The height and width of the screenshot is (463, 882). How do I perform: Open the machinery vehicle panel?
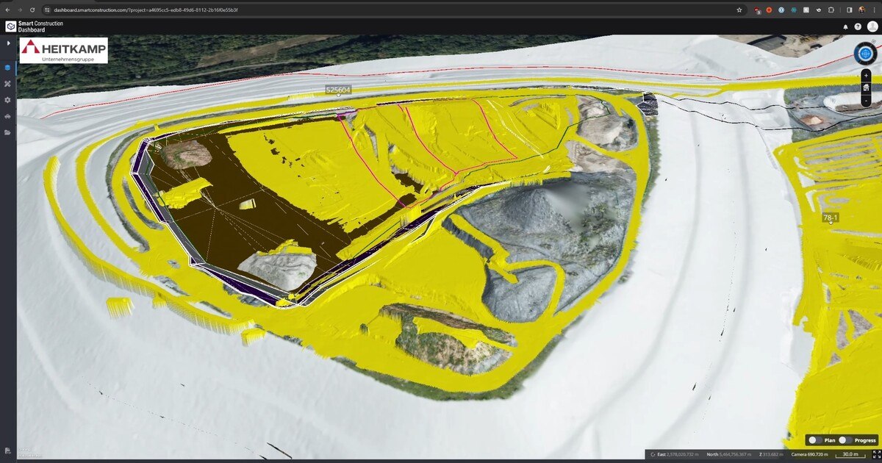coord(8,116)
